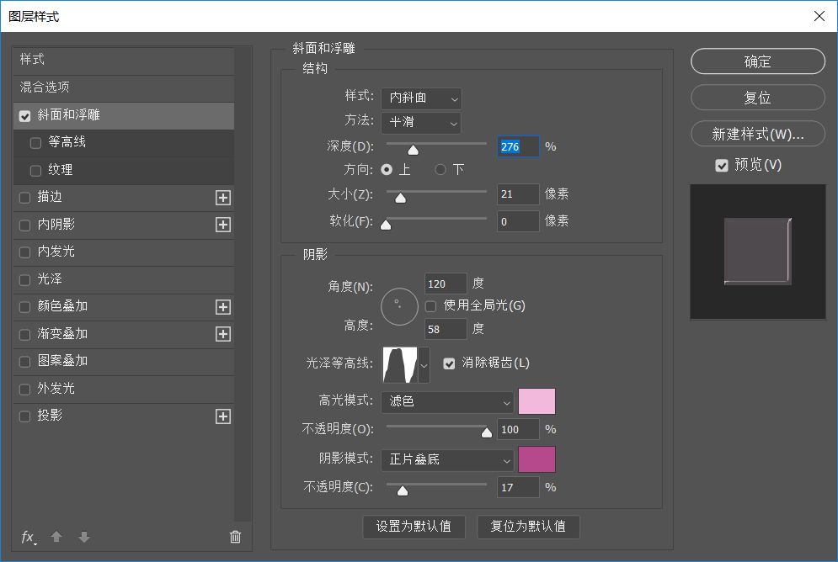Add another 投影 effect via plus icon

click(x=222, y=416)
